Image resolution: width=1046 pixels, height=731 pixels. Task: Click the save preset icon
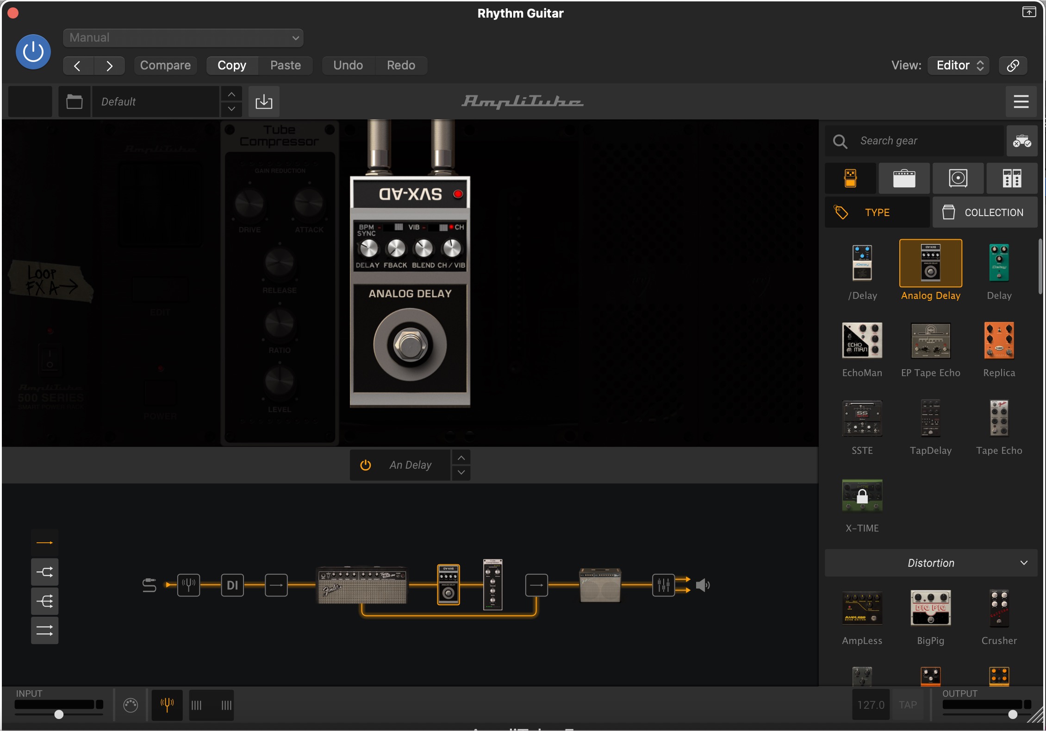(264, 101)
